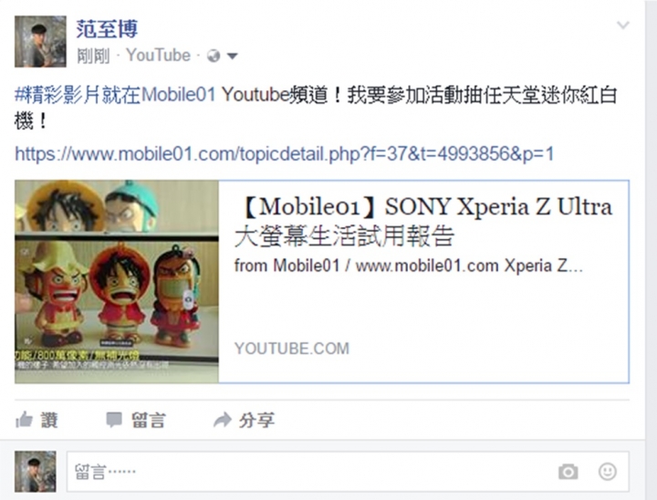Screen dimensions: 657x500
Task: Click the public globe privacy icon
Action: point(214,56)
